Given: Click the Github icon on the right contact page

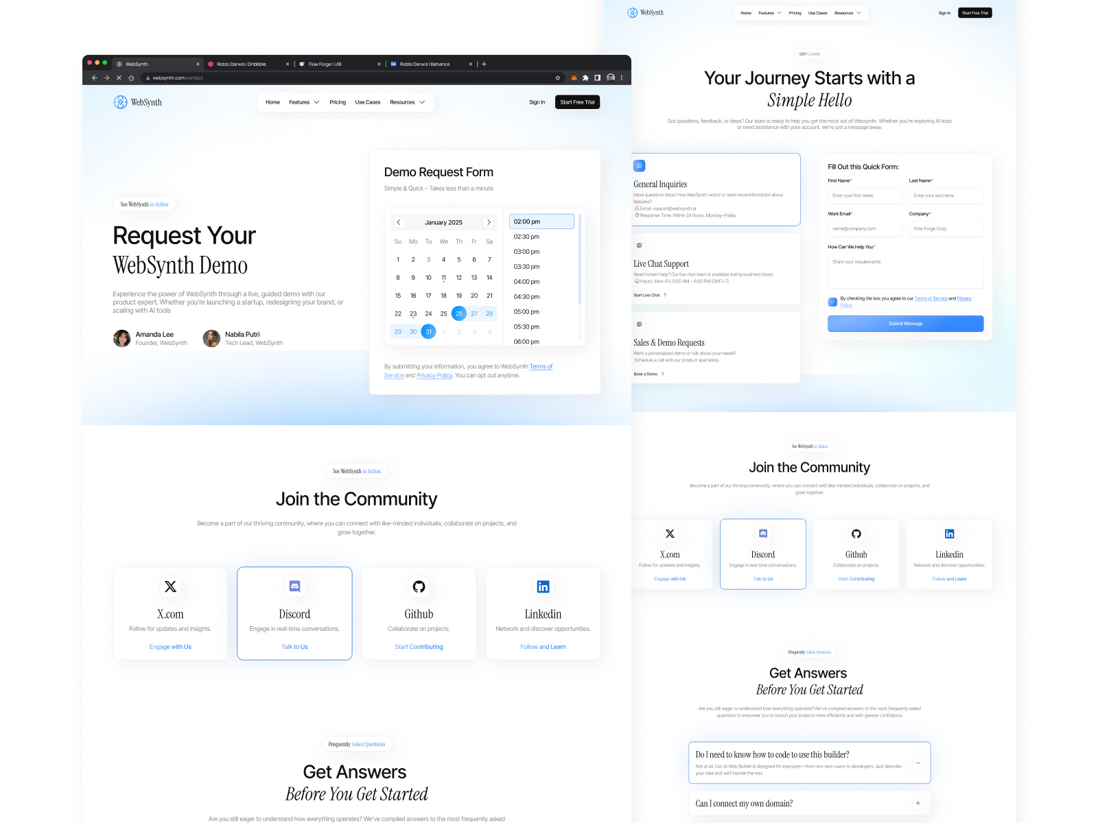Looking at the screenshot, I should click(856, 534).
